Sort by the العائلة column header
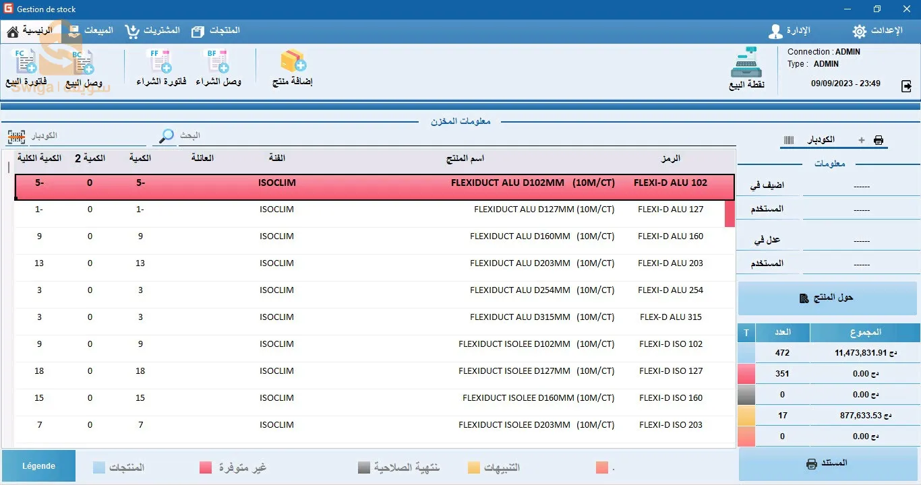This screenshot has width=921, height=485. point(203,158)
